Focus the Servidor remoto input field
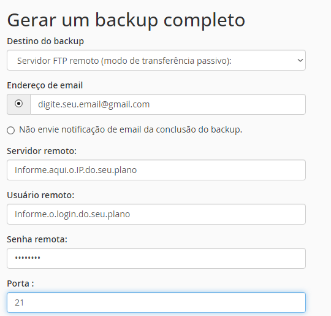 [x=156, y=170]
